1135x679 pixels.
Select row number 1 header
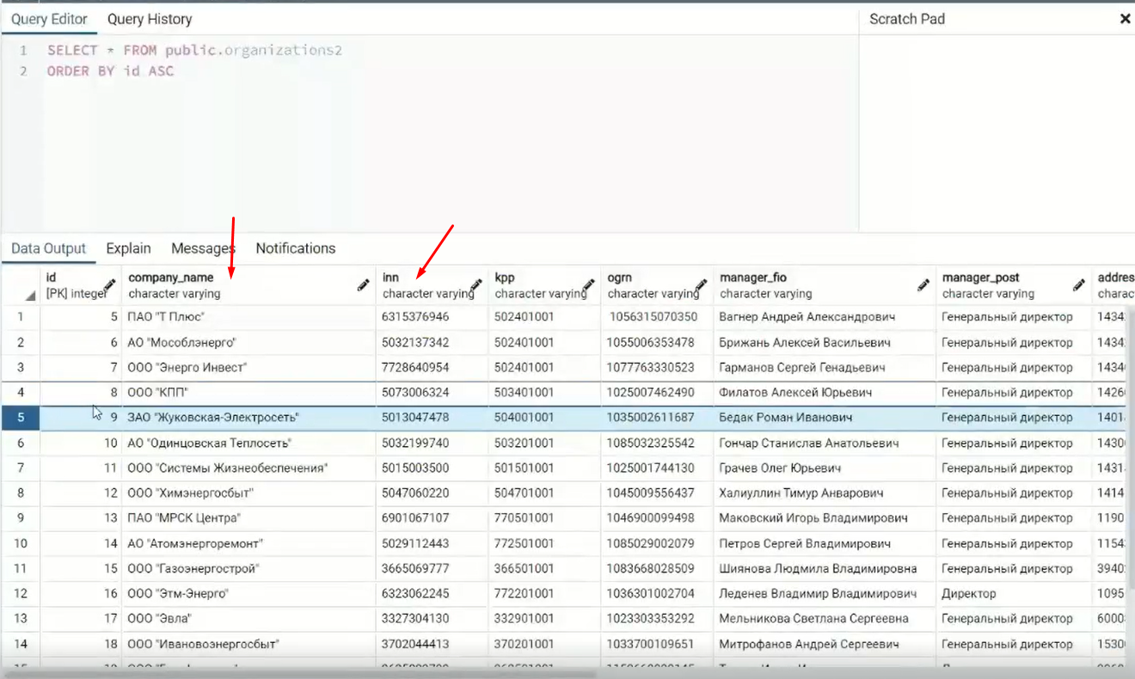20,317
